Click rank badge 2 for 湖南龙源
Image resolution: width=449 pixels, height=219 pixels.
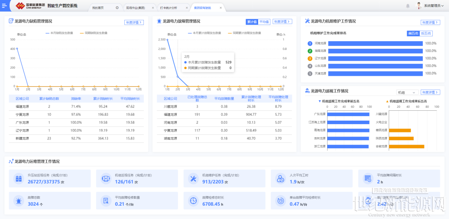click(x=310, y=51)
